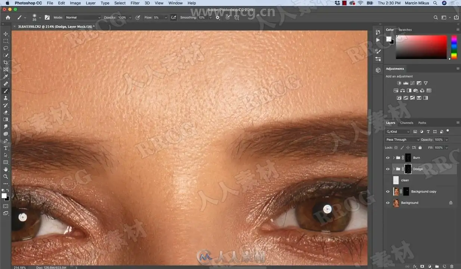The height and width of the screenshot is (269, 461).
Task: Add a Color Balance adjustment
Action: [x=402, y=90]
